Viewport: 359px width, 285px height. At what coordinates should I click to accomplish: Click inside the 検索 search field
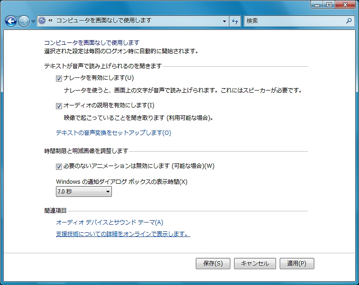coord(294,21)
